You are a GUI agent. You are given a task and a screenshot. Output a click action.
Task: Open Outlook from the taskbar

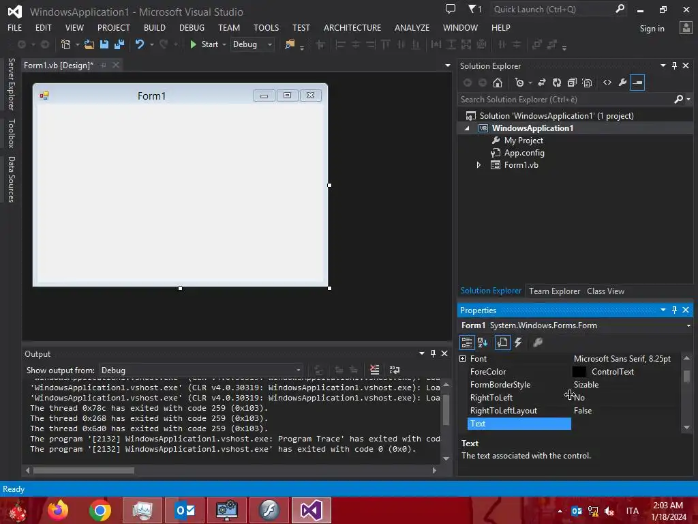tap(185, 510)
